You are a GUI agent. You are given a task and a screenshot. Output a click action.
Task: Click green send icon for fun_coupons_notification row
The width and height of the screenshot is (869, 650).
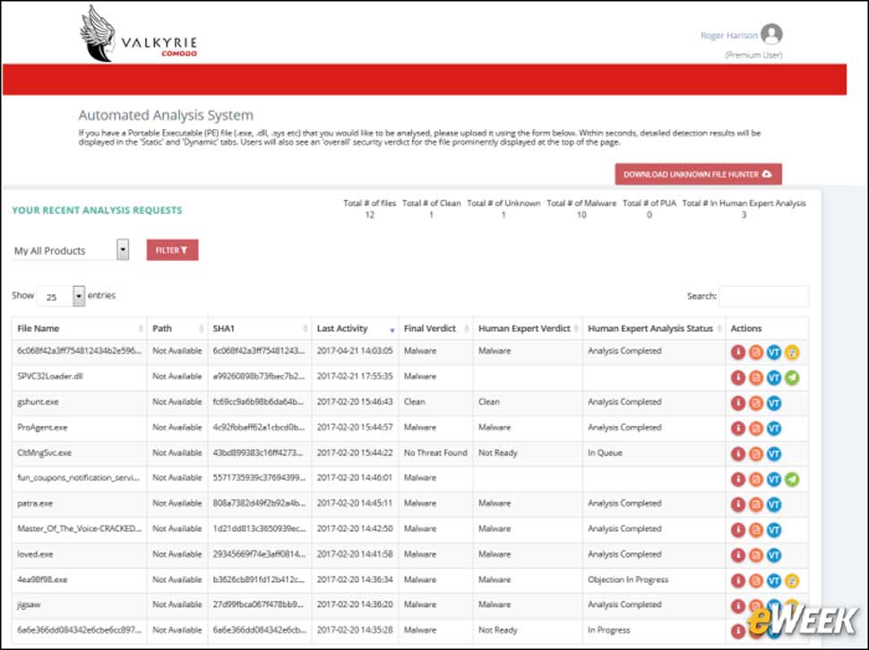click(x=792, y=479)
